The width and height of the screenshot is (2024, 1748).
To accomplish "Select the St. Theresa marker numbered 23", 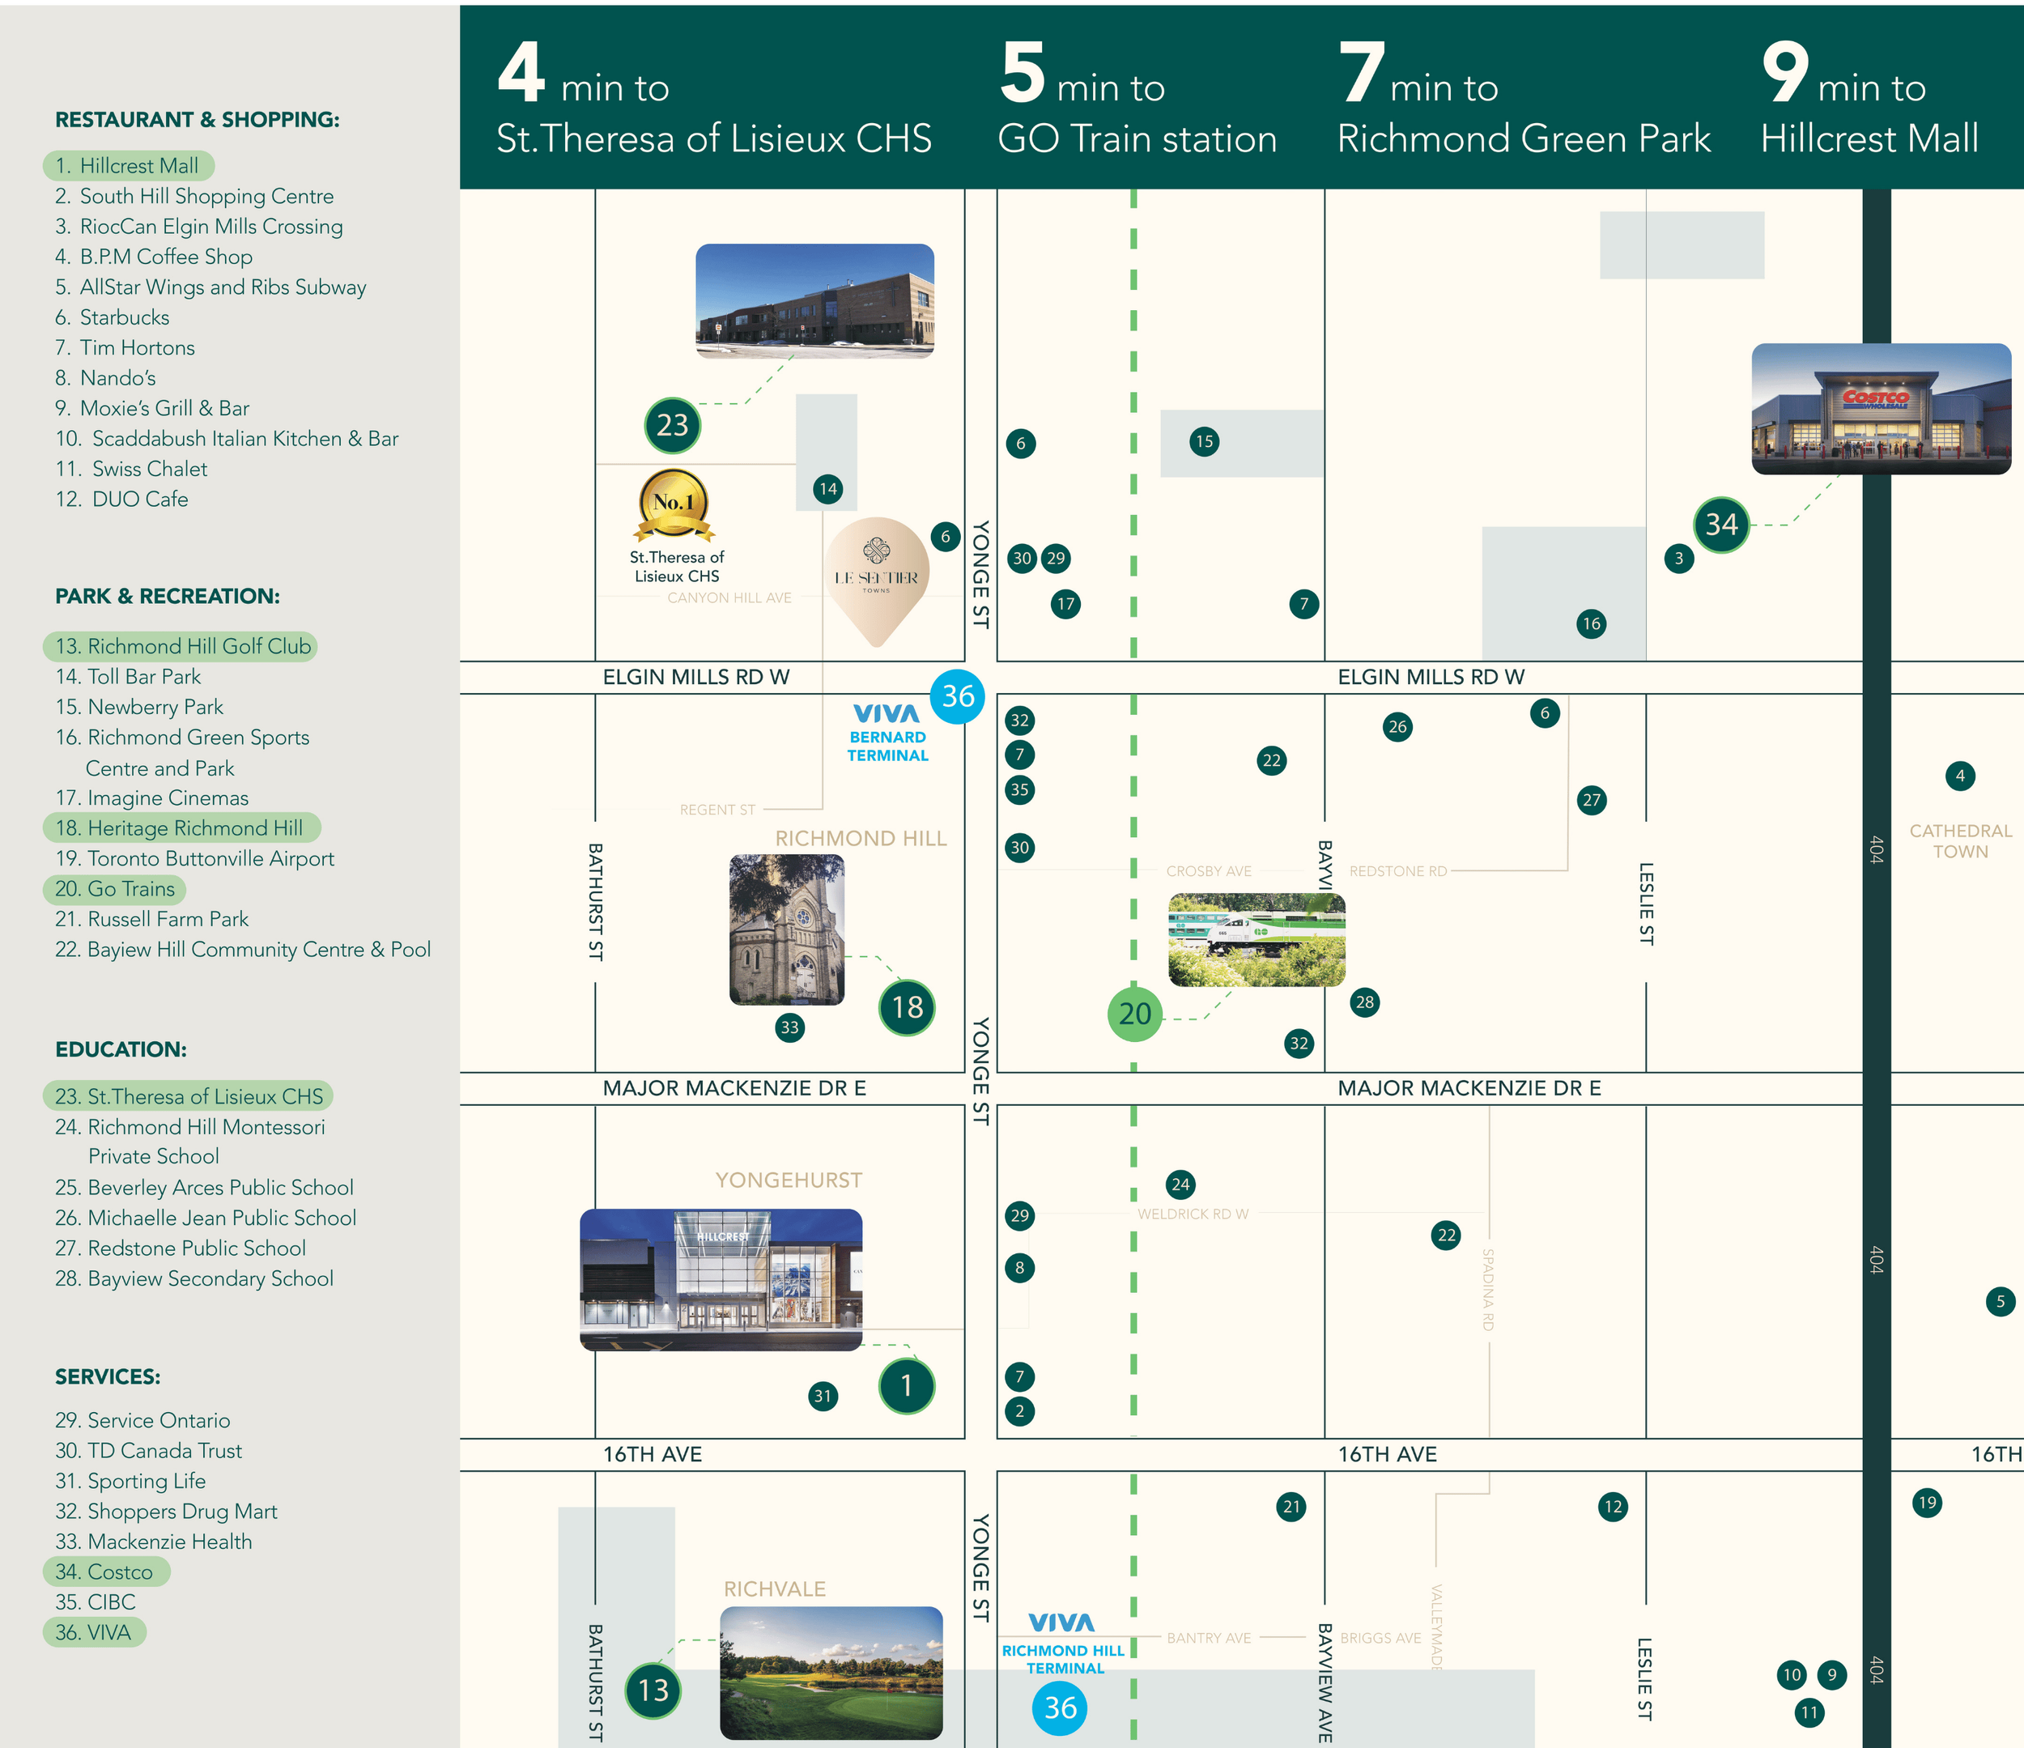I will coord(672,425).
